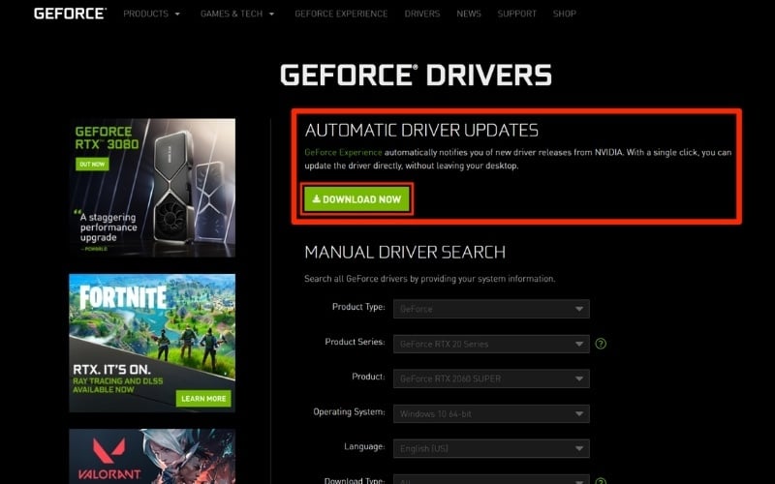775x484 pixels.
Task: Open the Fortnite RTX banner image
Action: point(152,343)
